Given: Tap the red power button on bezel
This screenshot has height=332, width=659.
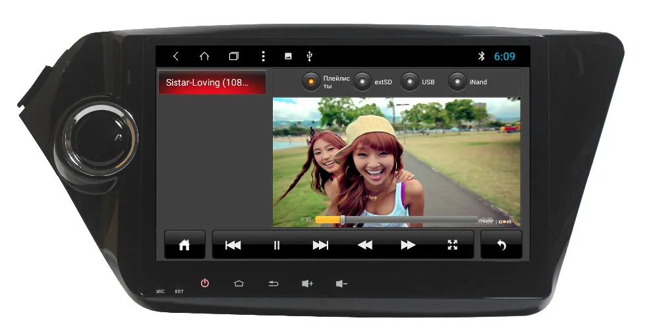Looking at the screenshot, I should tap(205, 283).
